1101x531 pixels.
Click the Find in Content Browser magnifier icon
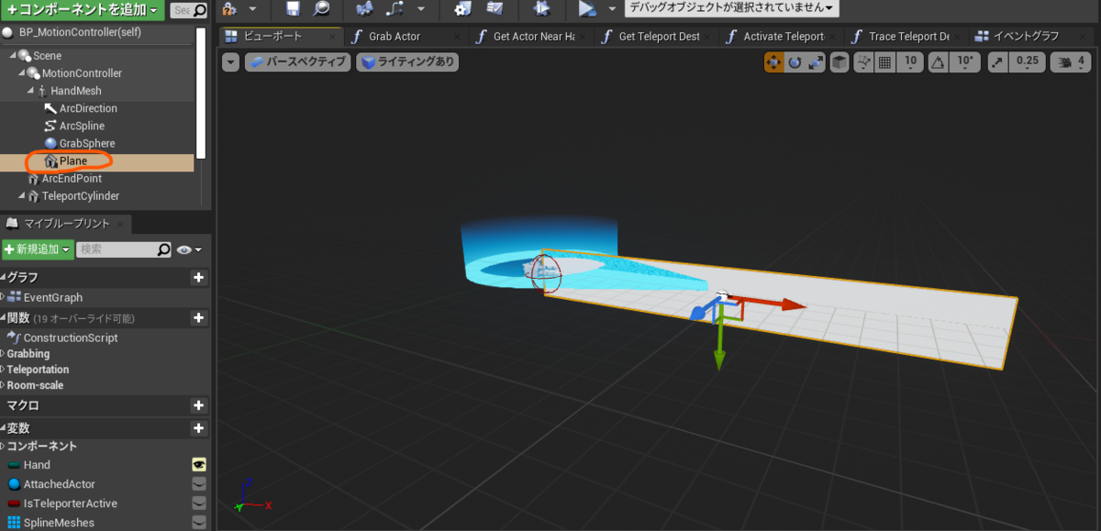point(321,9)
